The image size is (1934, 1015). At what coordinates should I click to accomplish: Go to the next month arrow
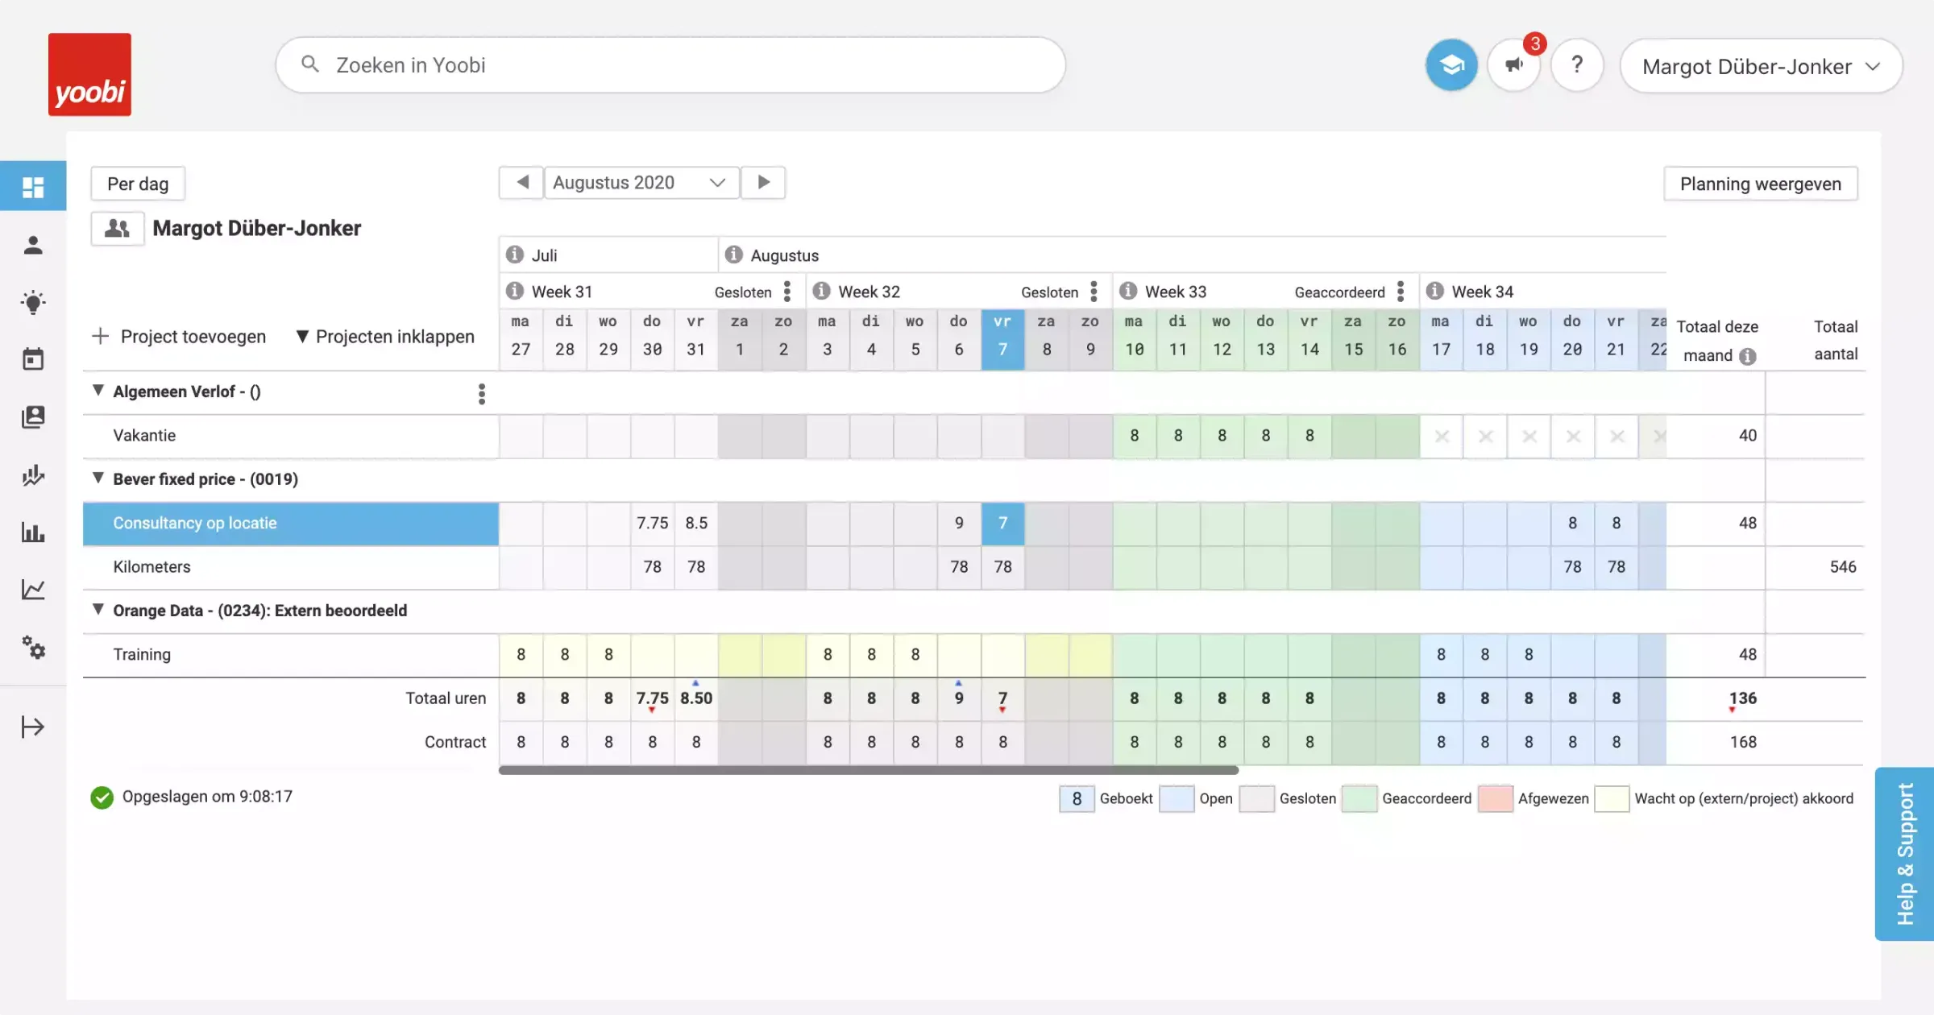[x=763, y=183]
